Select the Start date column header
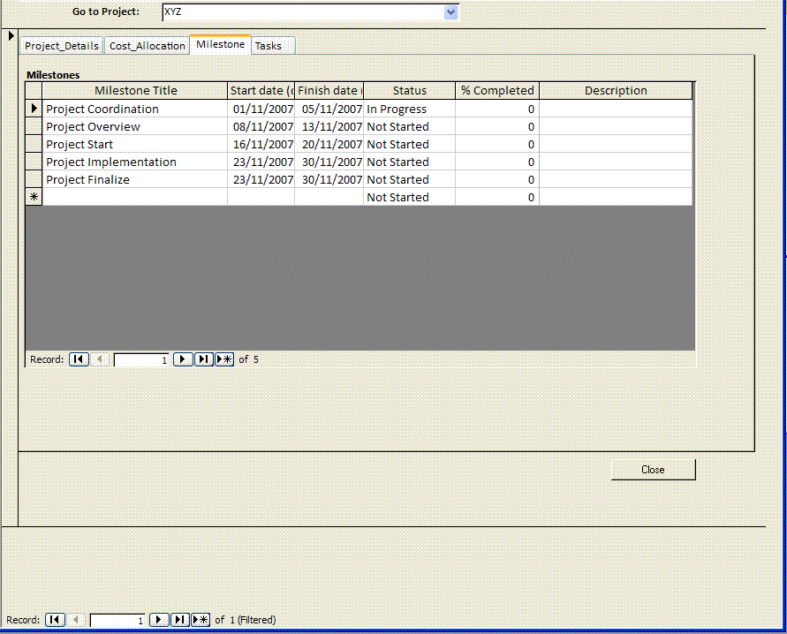 pyautogui.click(x=261, y=91)
